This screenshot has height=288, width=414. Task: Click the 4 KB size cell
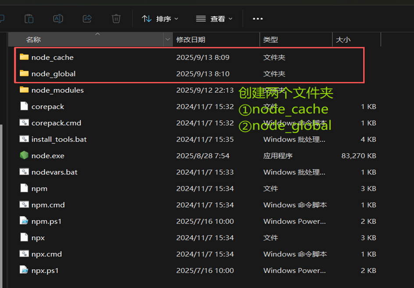pos(368,139)
